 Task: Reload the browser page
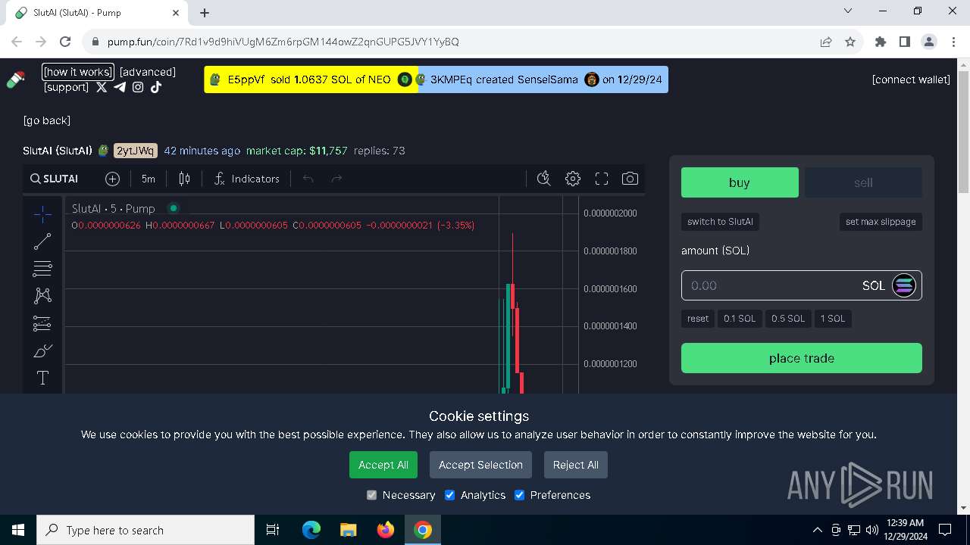[x=65, y=42]
